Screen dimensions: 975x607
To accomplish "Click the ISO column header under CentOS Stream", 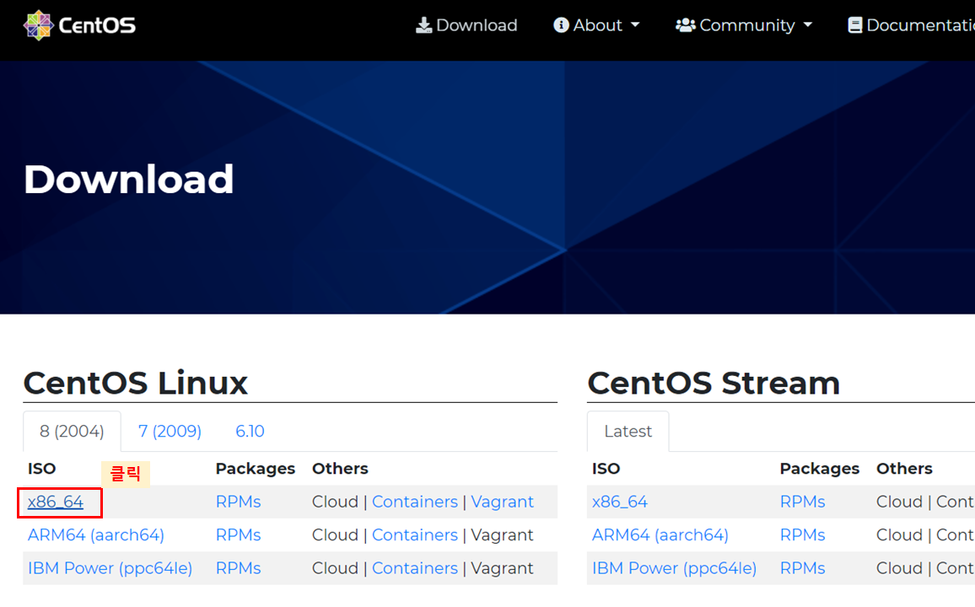I will [606, 469].
